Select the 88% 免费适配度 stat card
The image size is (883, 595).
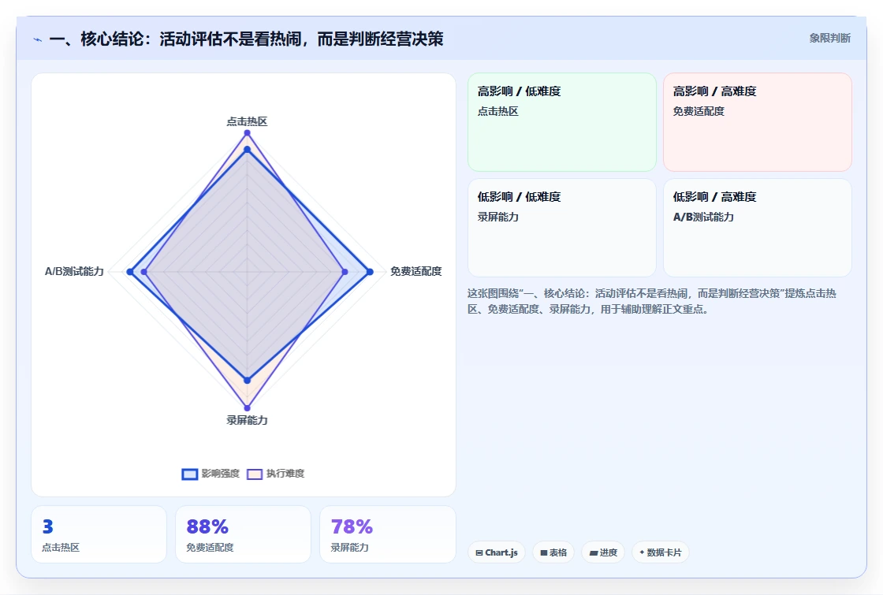244,534
